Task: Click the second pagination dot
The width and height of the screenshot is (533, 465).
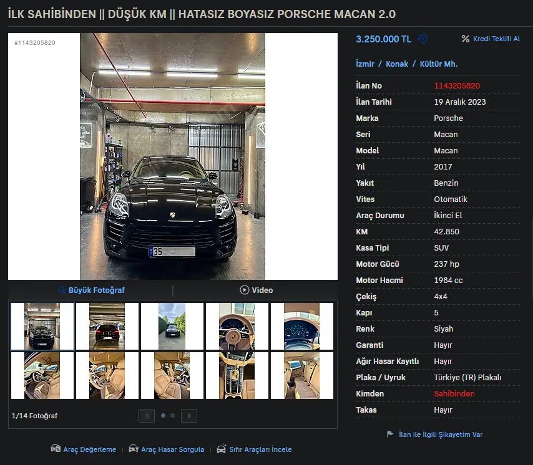Action: pos(173,415)
